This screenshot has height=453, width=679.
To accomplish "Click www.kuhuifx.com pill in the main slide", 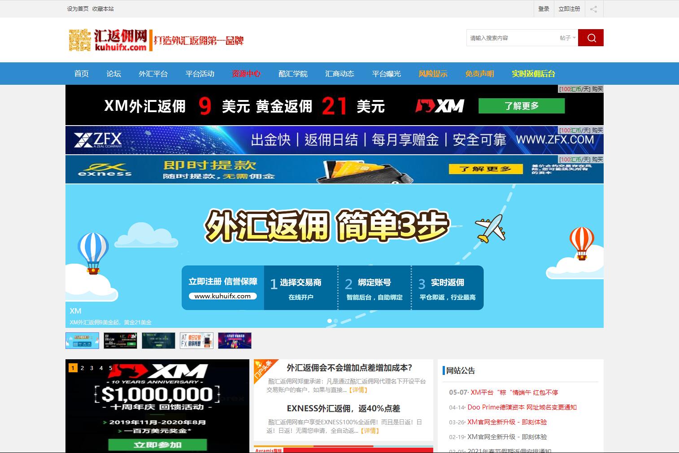I will click(222, 296).
